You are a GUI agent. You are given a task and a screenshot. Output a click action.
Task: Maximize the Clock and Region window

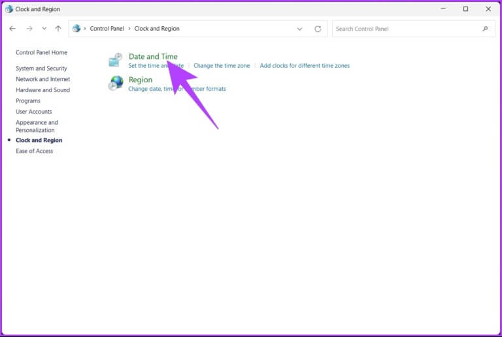point(465,9)
